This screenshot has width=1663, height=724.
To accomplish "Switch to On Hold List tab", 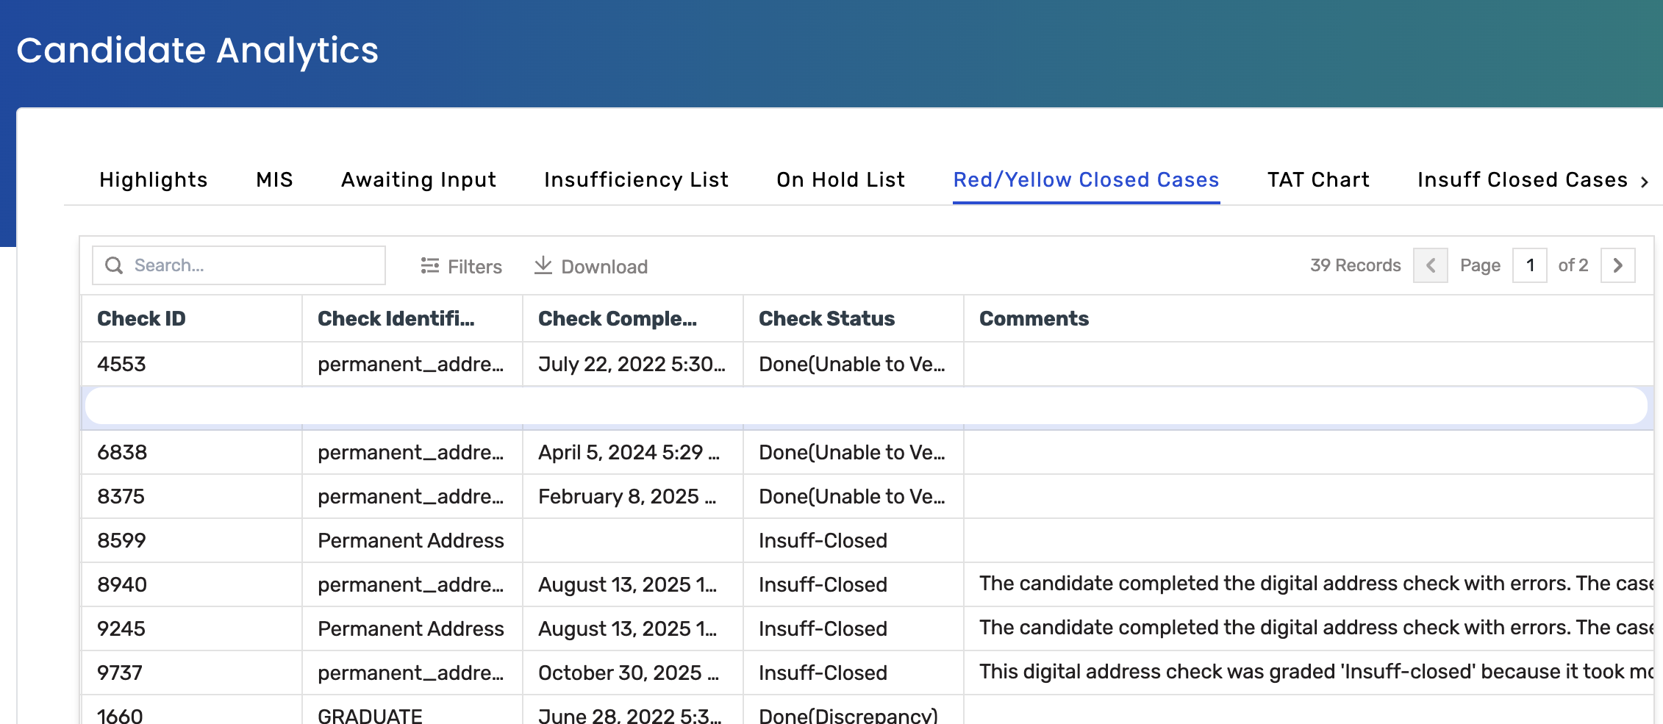I will coord(840,180).
